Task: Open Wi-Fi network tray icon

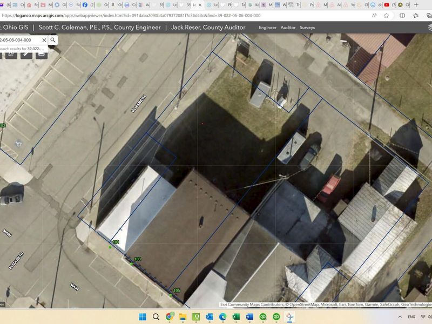Action: pyautogui.click(x=423, y=317)
